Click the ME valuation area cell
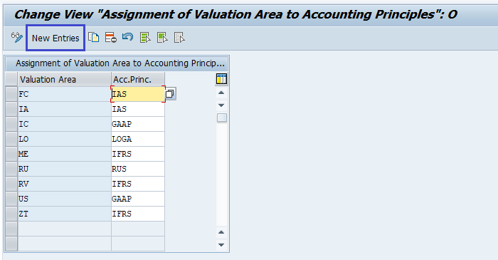Viewport: 498px width, 260px height. pyautogui.click(x=65, y=154)
